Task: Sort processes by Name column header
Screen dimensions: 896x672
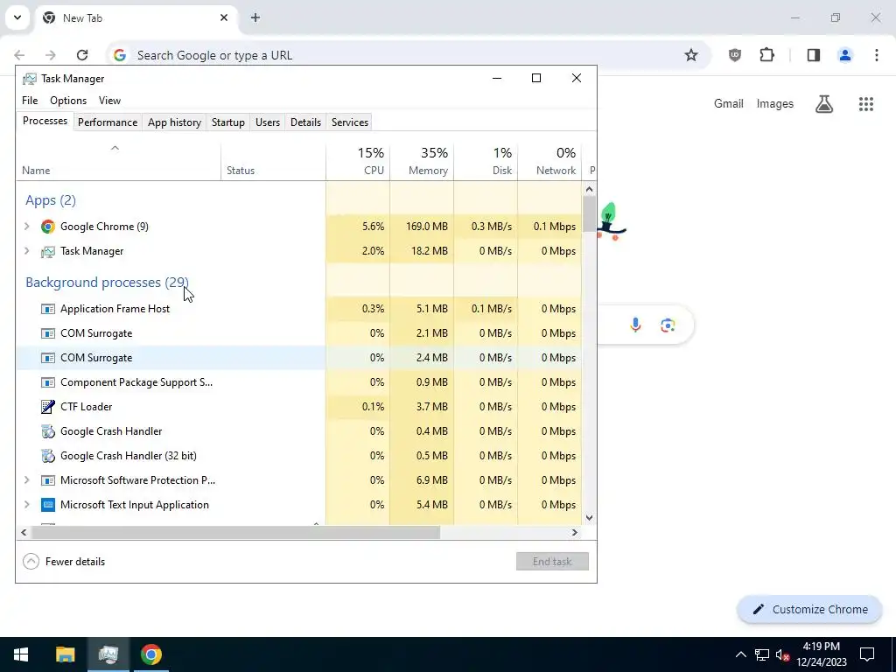Action: [118, 162]
